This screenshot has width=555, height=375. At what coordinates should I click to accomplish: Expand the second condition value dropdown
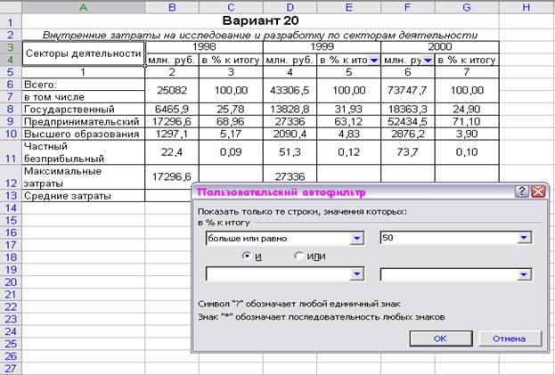524,274
